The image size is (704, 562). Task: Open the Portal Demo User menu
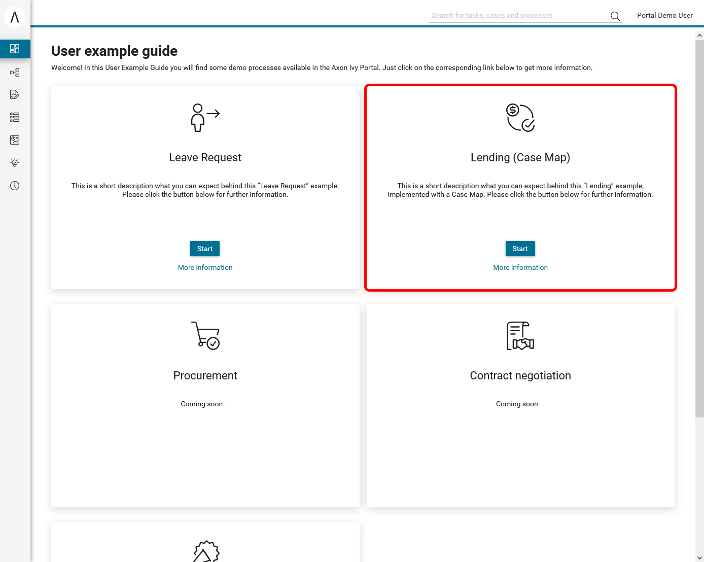point(664,15)
